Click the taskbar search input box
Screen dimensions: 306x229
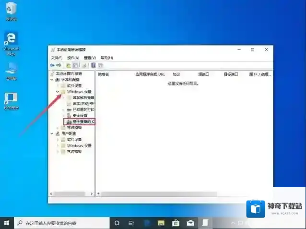click(x=62, y=223)
